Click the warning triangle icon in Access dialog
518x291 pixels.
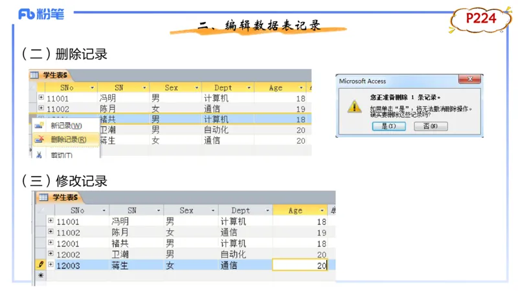tap(354, 106)
